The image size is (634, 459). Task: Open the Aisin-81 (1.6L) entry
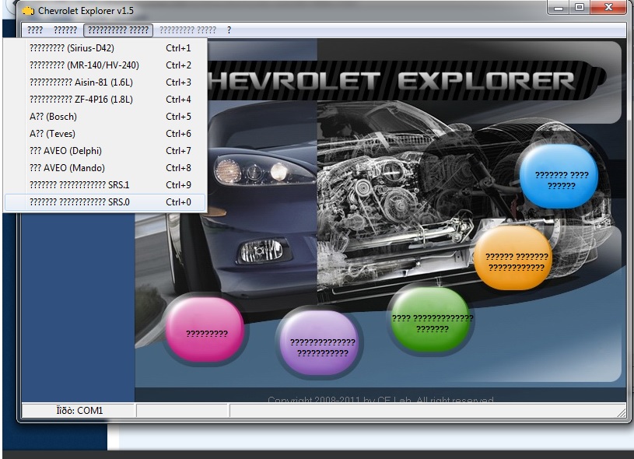[105, 82]
